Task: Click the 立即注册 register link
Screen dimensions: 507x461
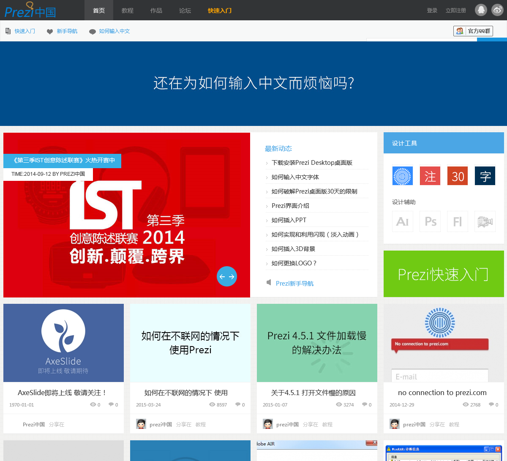Action: 456,10
